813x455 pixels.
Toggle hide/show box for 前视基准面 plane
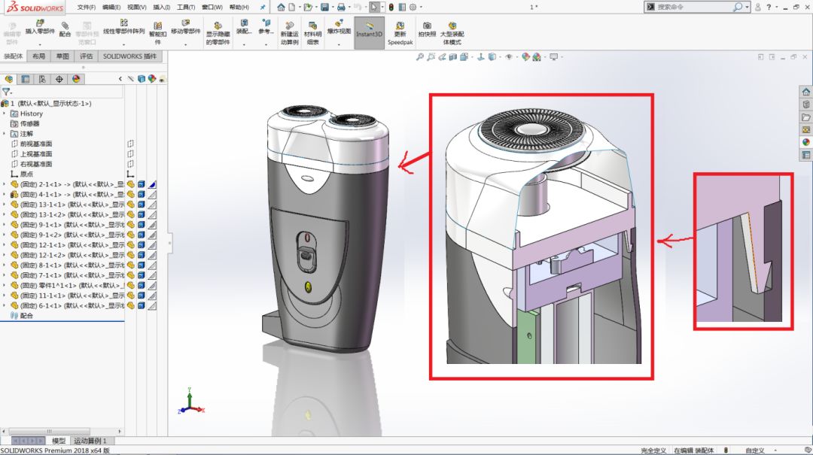pos(130,144)
